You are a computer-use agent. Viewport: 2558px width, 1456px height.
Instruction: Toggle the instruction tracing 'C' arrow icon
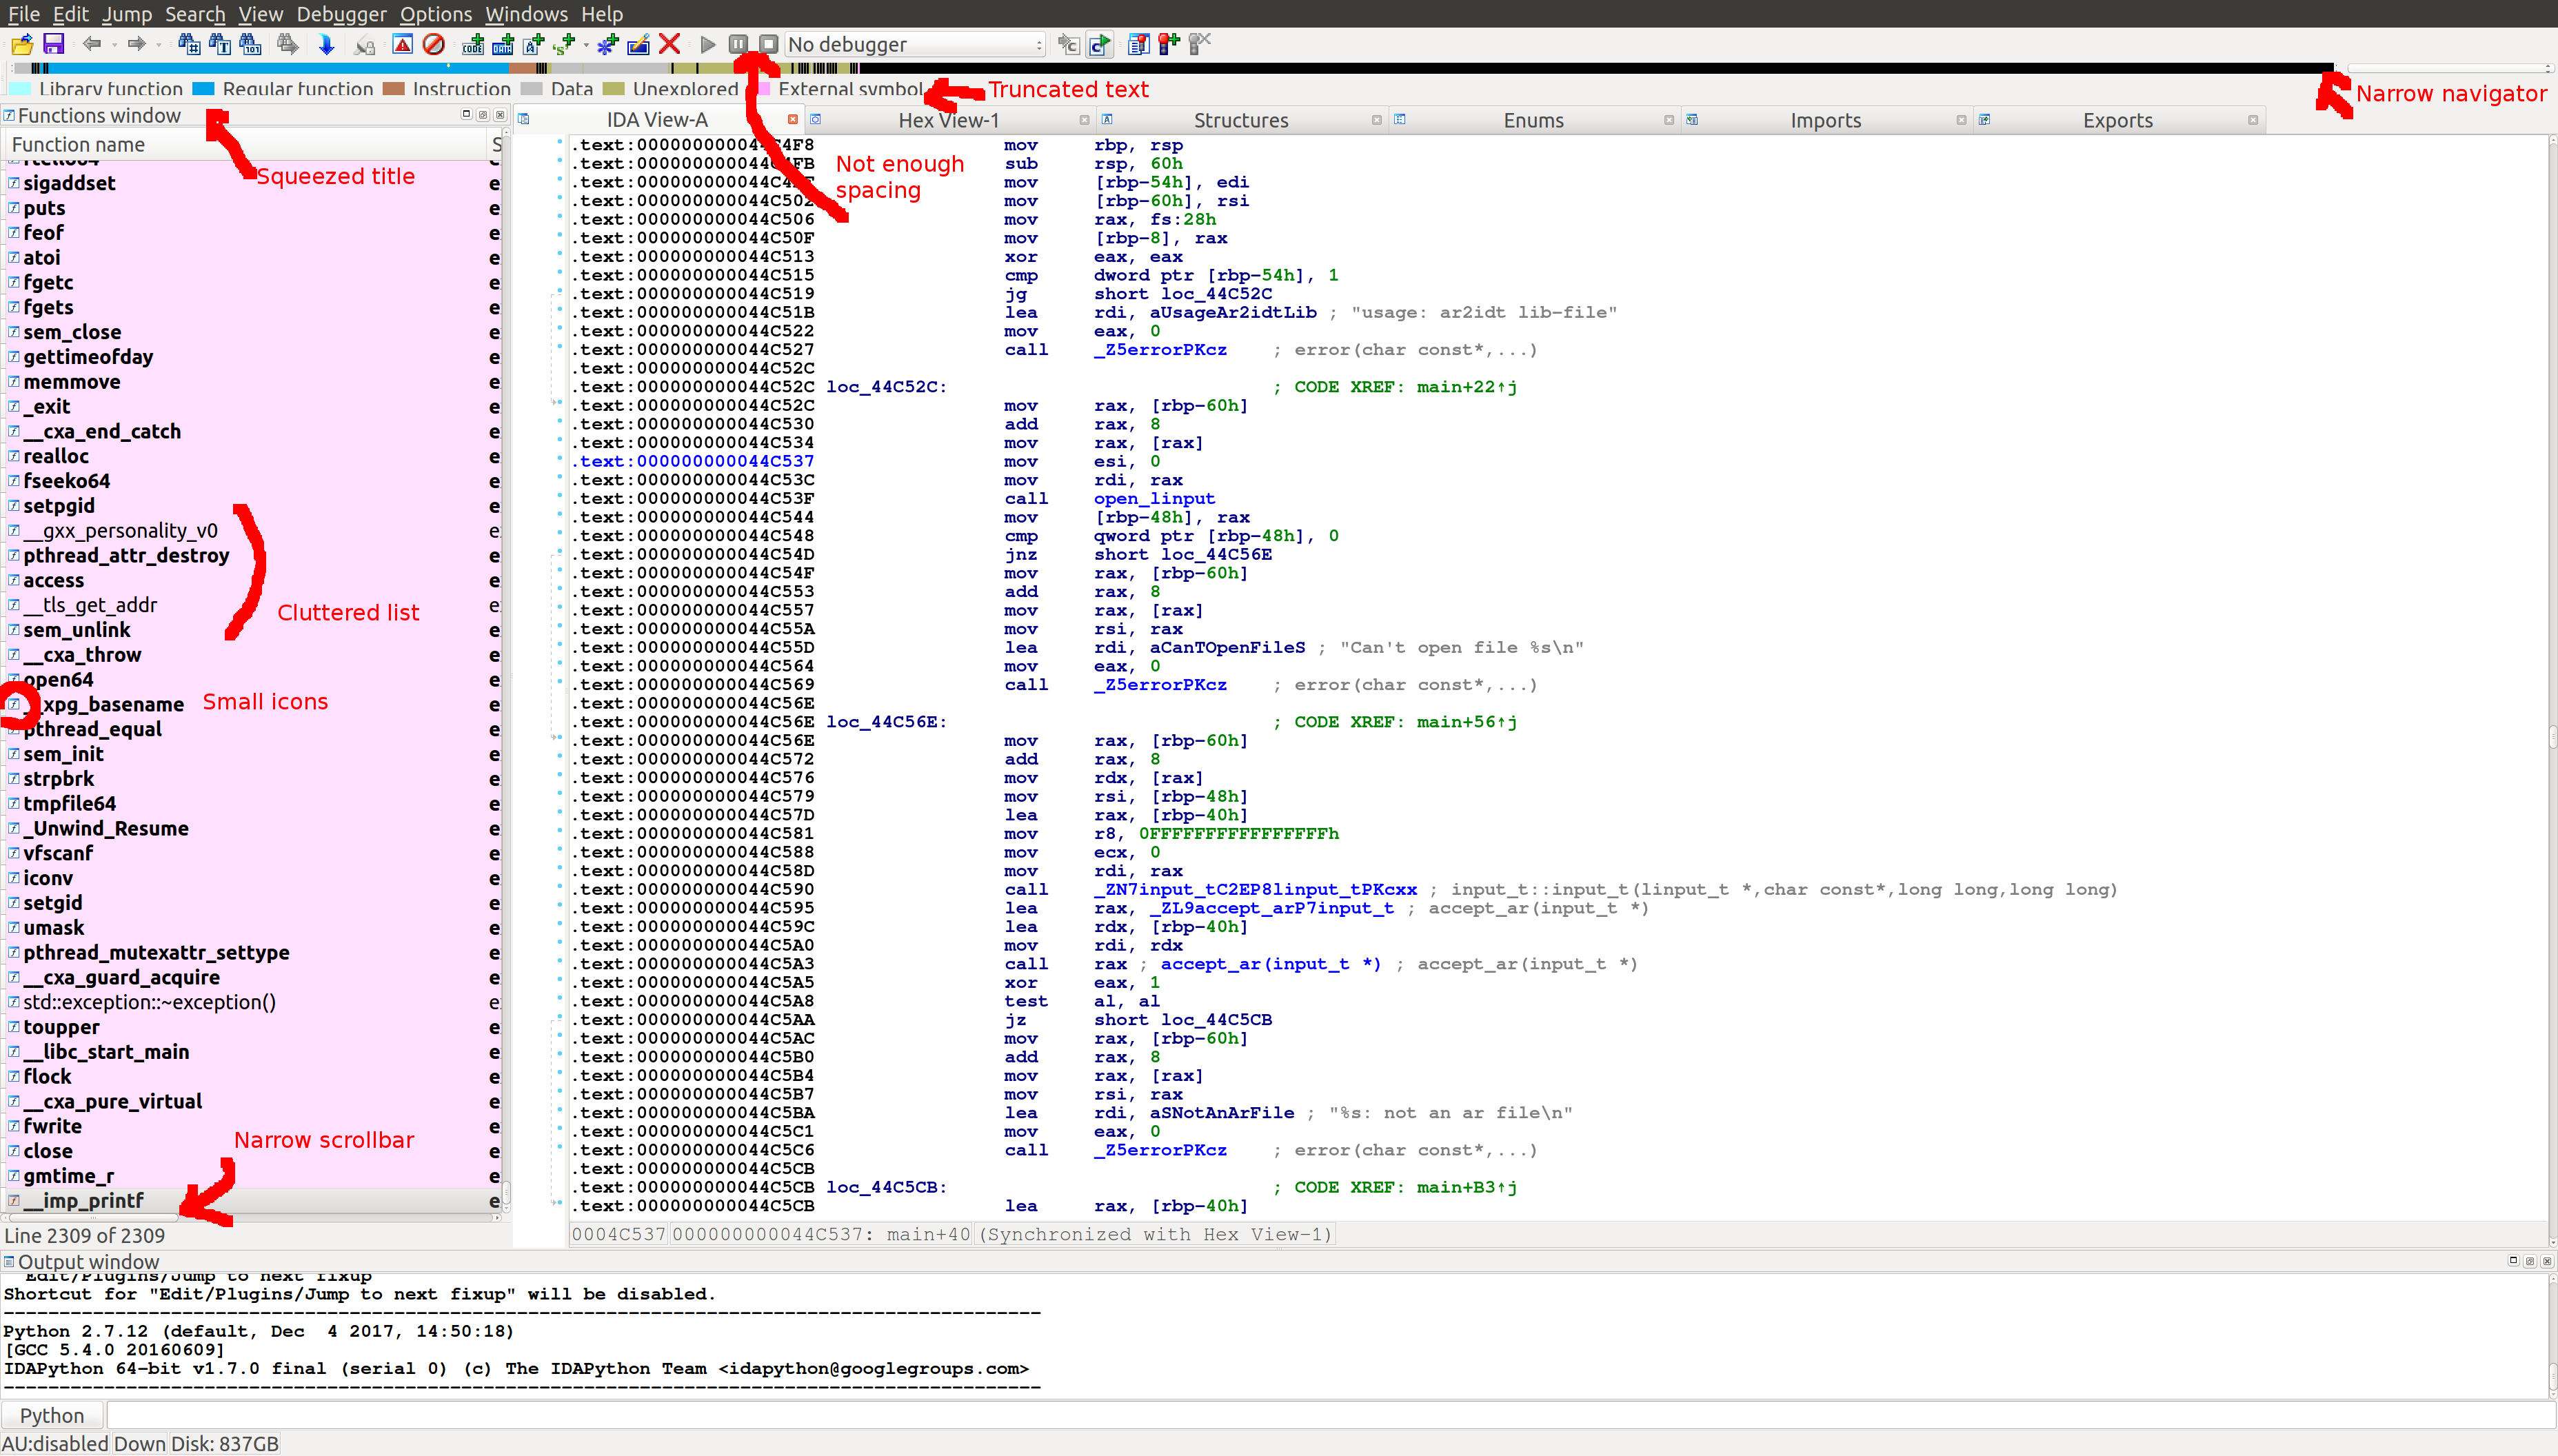[x=1069, y=44]
